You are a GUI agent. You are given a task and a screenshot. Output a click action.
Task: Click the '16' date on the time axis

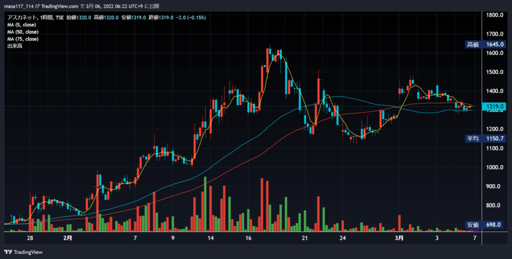pos(248,238)
